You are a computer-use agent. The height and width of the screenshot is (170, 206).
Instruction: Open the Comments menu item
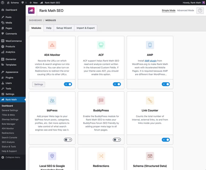point(13,34)
